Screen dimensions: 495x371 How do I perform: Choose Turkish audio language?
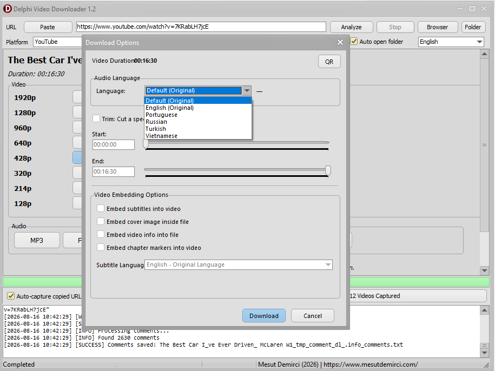coord(198,129)
